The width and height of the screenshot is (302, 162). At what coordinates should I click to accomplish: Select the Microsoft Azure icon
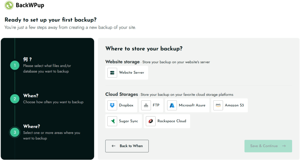pos(172,105)
